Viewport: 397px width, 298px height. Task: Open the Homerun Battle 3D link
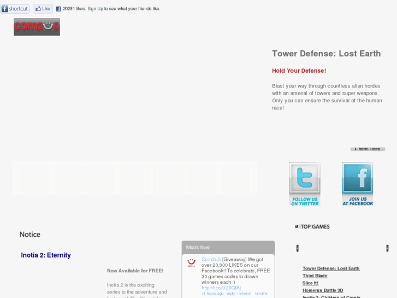323,290
